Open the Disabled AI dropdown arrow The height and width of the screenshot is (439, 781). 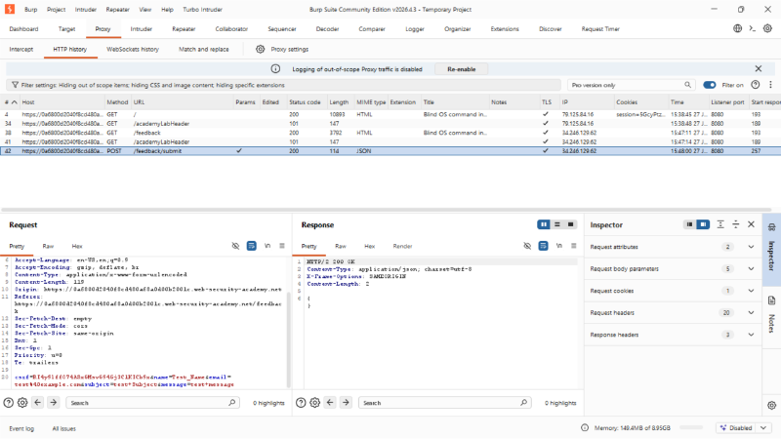click(x=763, y=427)
